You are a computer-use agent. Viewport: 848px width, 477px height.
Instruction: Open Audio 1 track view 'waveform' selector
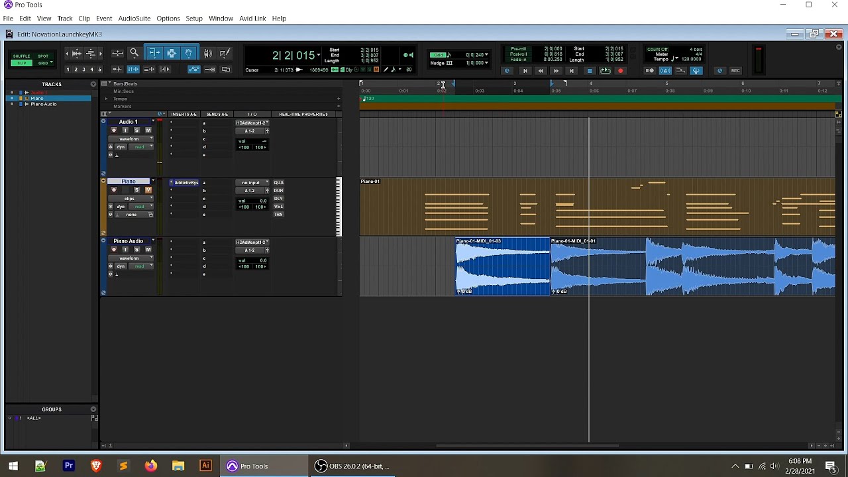point(131,139)
